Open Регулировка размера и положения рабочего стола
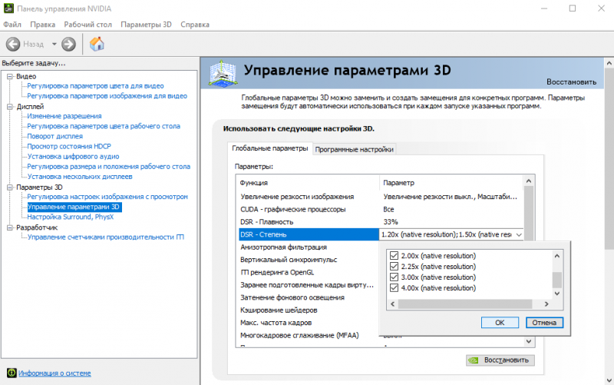This screenshot has width=614, height=385. pos(108,167)
